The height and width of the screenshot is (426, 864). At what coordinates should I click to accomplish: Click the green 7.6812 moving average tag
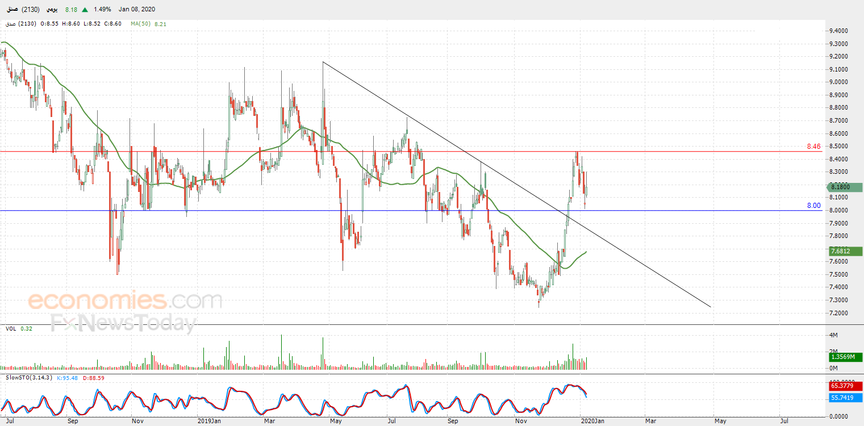click(846, 251)
